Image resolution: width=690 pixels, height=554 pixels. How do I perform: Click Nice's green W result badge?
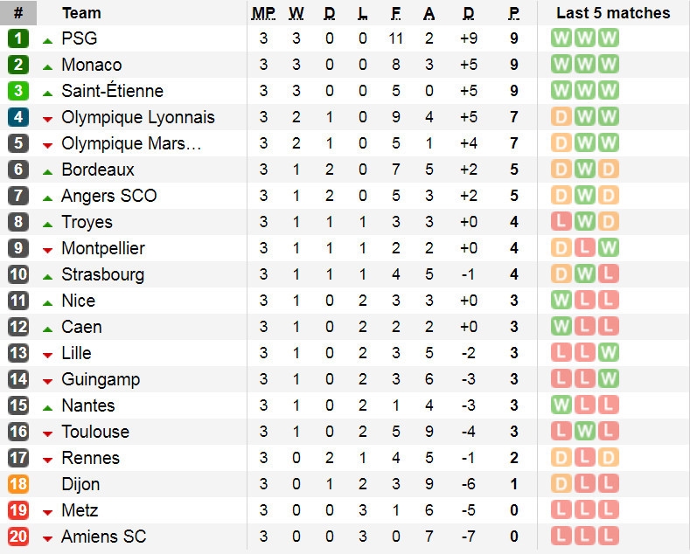pyautogui.click(x=561, y=301)
